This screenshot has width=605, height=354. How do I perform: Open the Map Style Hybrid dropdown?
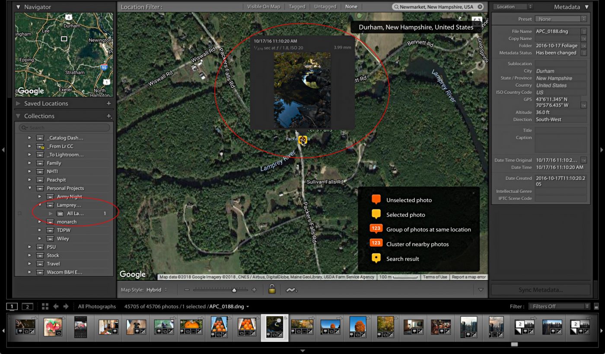(157, 290)
